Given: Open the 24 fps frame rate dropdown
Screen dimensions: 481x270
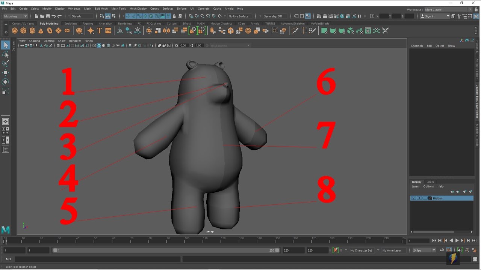Looking at the screenshot, I should [424, 250].
